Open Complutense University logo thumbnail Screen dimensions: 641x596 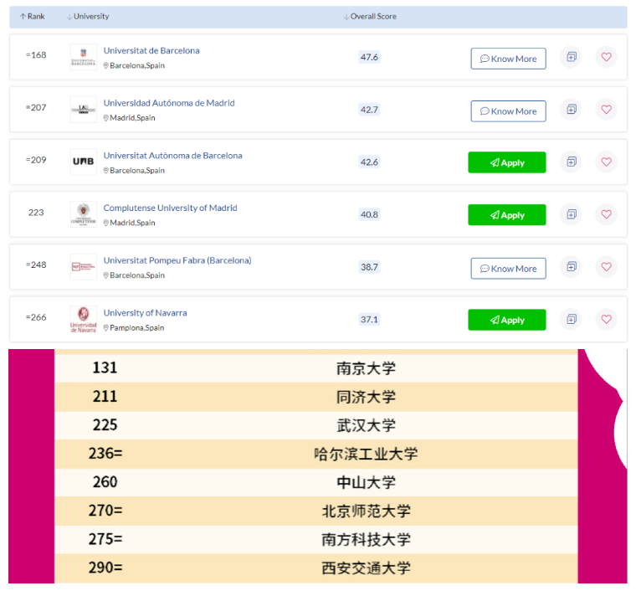pos(84,214)
